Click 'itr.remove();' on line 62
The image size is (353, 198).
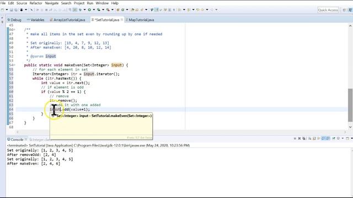click(63, 100)
